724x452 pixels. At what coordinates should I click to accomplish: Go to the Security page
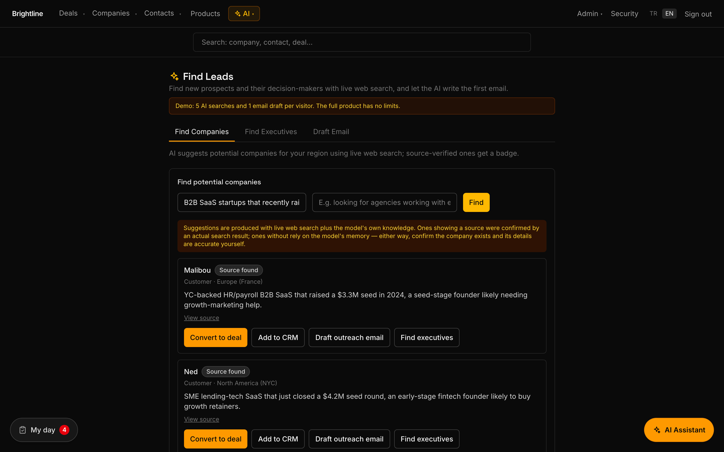624,14
